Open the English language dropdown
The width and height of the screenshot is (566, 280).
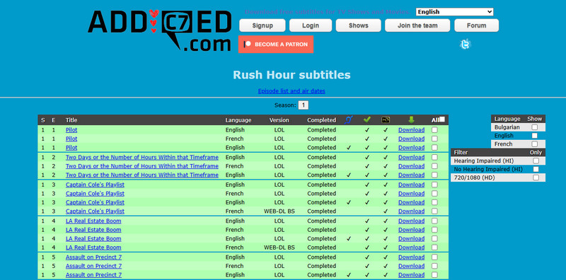[454, 12]
